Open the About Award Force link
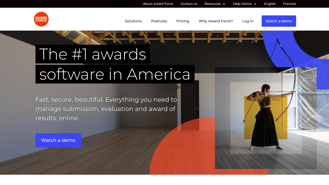The width and height of the screenshot is (329, 185). [x=158, y=4]
